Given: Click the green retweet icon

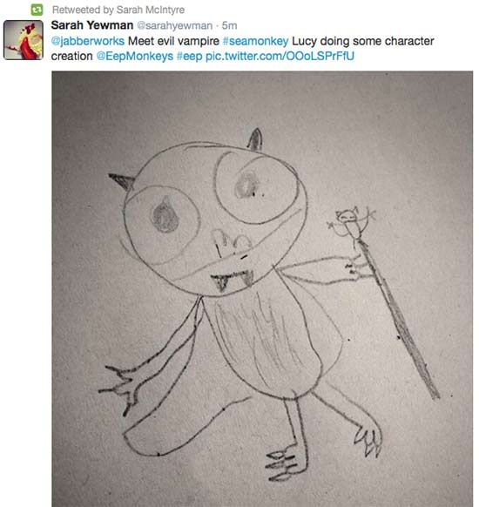Looking at the screenshot, I should 37,10.
